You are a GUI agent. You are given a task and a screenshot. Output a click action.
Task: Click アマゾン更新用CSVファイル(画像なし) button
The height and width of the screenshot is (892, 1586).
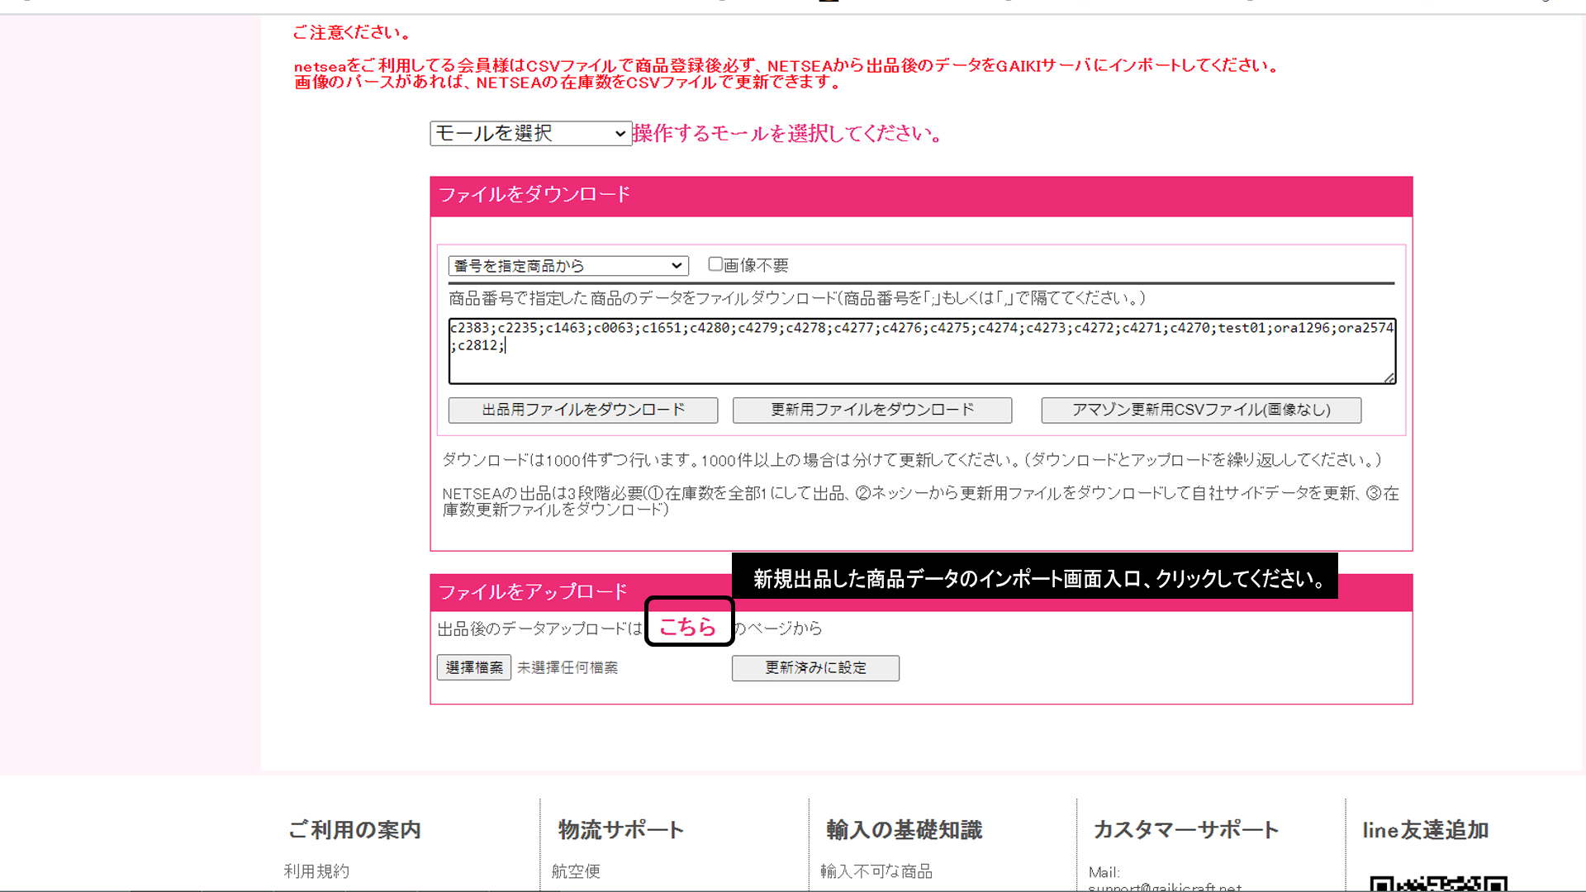pyautogui.click(x=1201, y=410)
